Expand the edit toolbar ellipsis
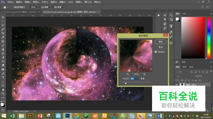213x119 pixels. pyautogui.click(x=3, y=98)
